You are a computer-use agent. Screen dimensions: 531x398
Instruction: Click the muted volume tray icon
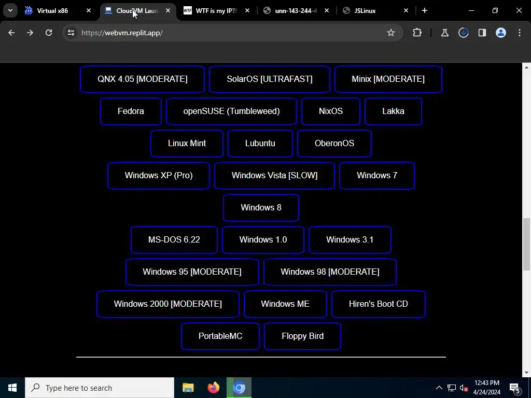click(464, 388)
